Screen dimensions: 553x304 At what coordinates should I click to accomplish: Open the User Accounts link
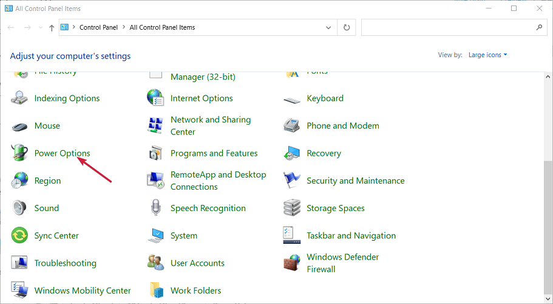pyautogui.click(x=197, y=263)
